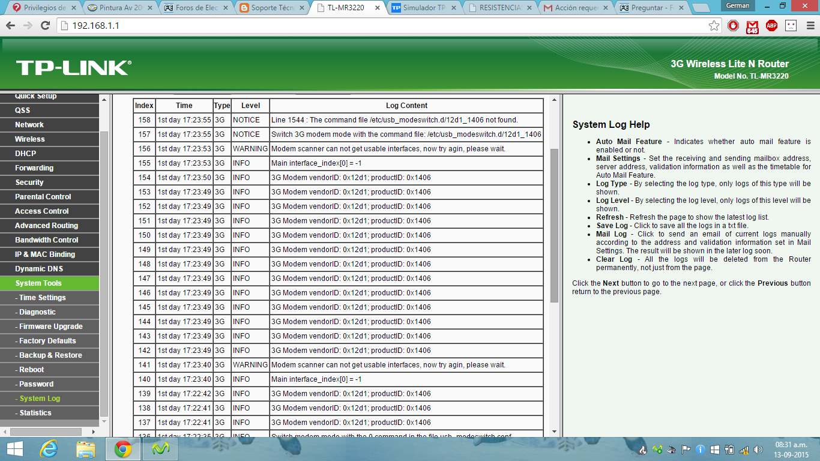Open the Action Center flag icon
820x461 pixels.
click(x=686, y=449)
